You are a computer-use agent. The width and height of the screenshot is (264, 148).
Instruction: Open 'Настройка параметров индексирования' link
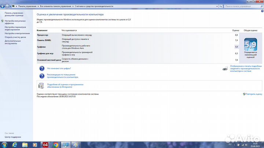15,28
